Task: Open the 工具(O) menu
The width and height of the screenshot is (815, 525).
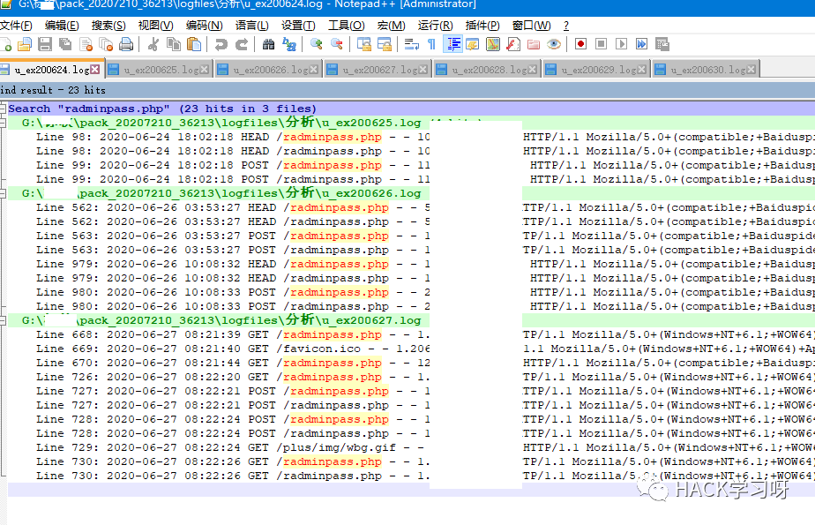Action: (x=347, y=26)
